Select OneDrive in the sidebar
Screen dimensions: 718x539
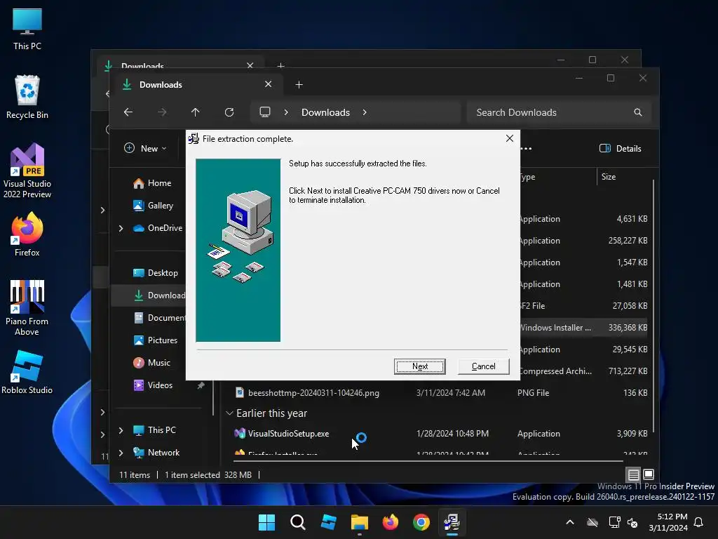(158, 228)
